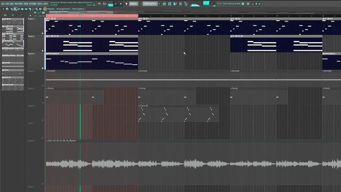Switch the pattern/song mode button
341x192 pixels.
(x=110, y=5)
